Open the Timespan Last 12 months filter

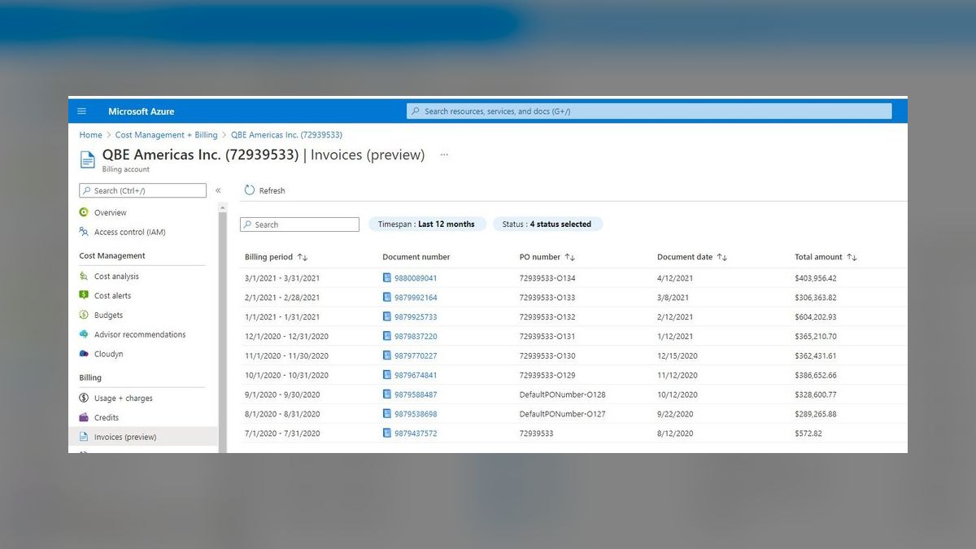click(x=427, y=224)
